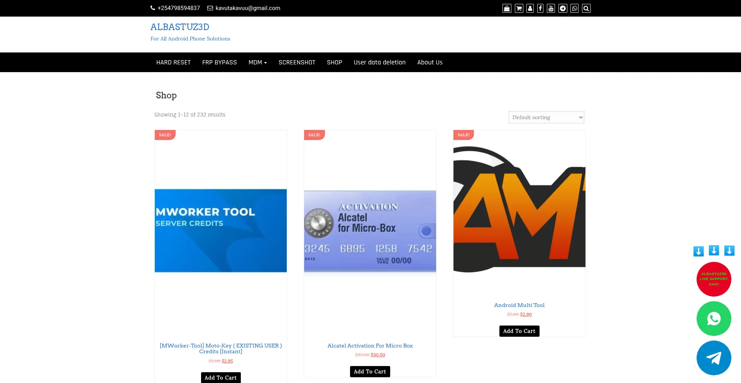
Task: Open Android Multi Tool product link
Action: pyautogui.click(x=519, y=305)
